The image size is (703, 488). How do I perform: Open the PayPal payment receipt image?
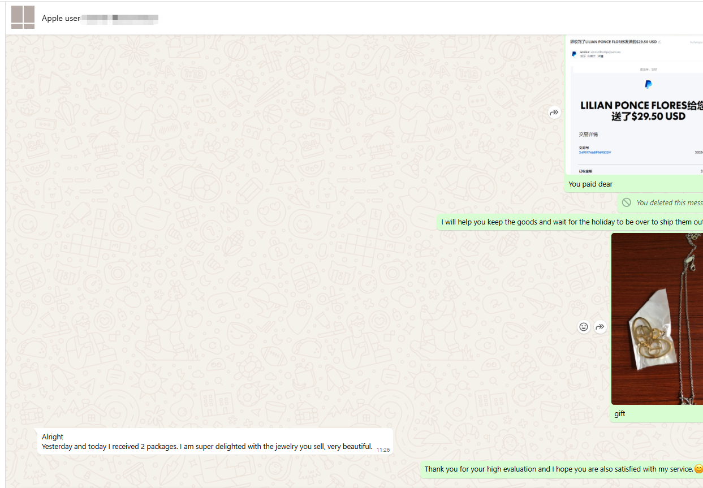[x=634, y=105]
